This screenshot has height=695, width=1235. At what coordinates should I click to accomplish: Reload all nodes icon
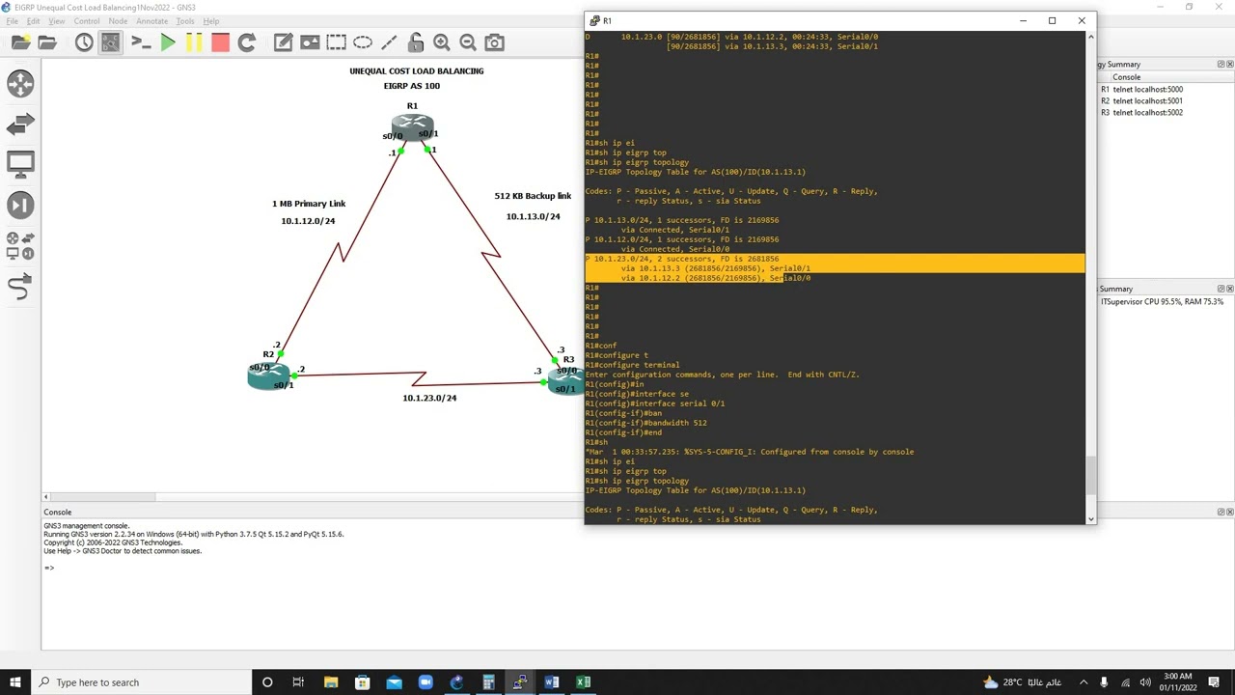[x=246, y=42]
